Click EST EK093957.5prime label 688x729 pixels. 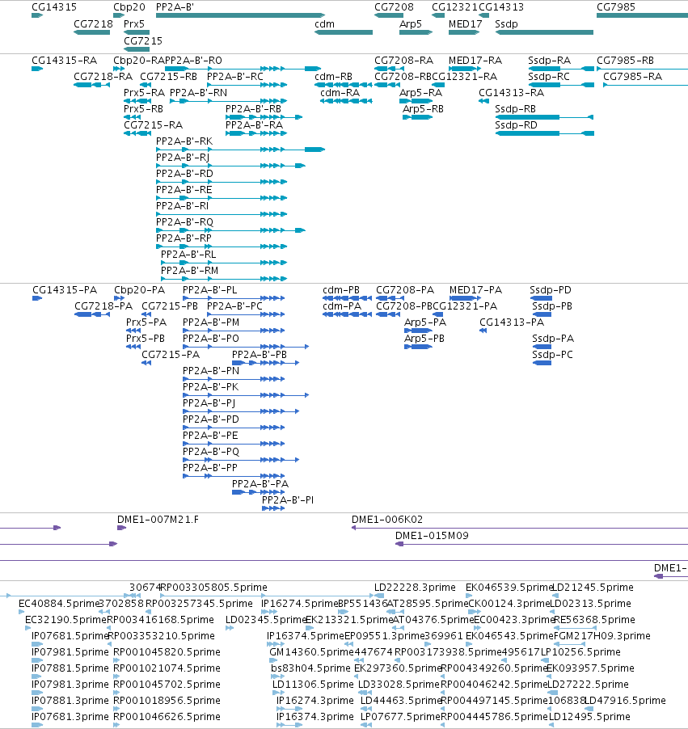[590, 668]
